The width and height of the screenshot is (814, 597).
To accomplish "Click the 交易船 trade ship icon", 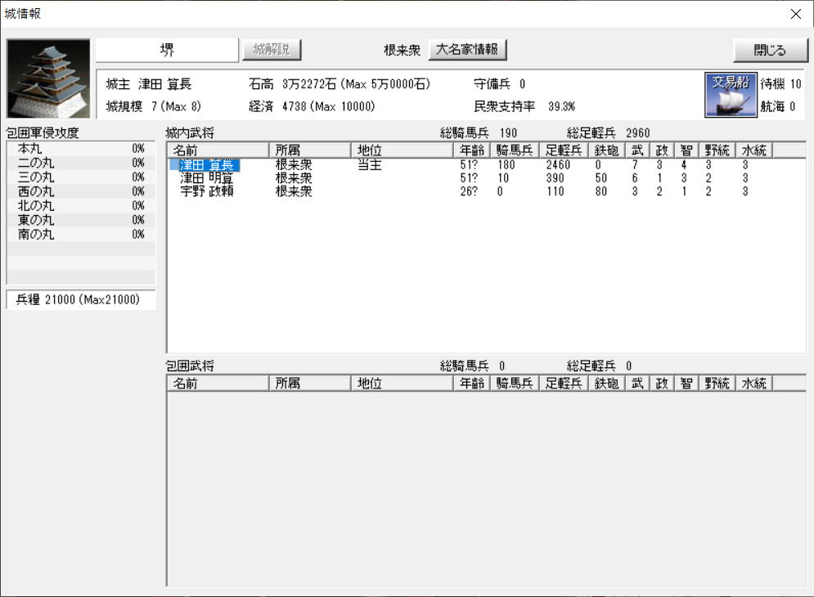I will click(731, 93).
